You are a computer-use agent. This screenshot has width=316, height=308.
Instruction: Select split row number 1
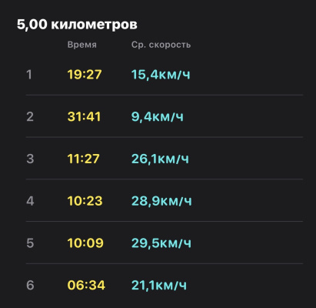(165, 75)
